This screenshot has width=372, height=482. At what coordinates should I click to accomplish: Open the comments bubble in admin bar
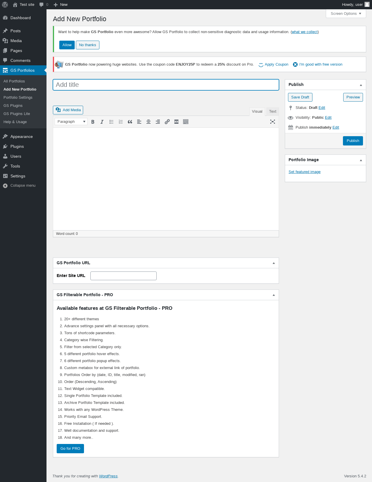[44, 5]
